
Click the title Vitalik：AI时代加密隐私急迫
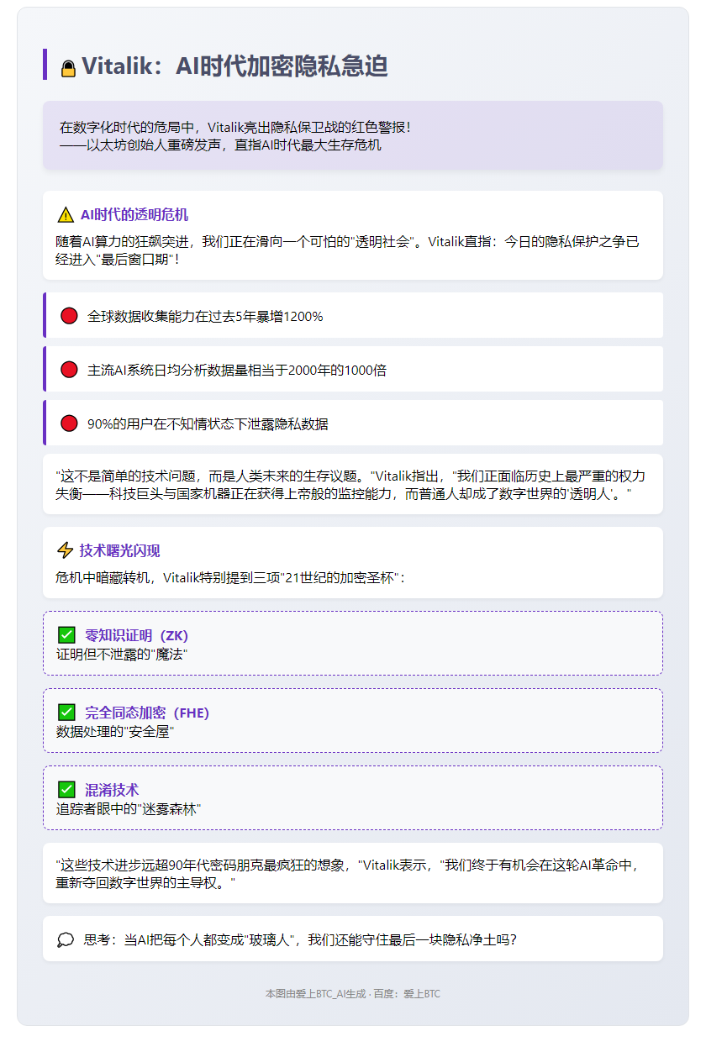click(234, 66)
